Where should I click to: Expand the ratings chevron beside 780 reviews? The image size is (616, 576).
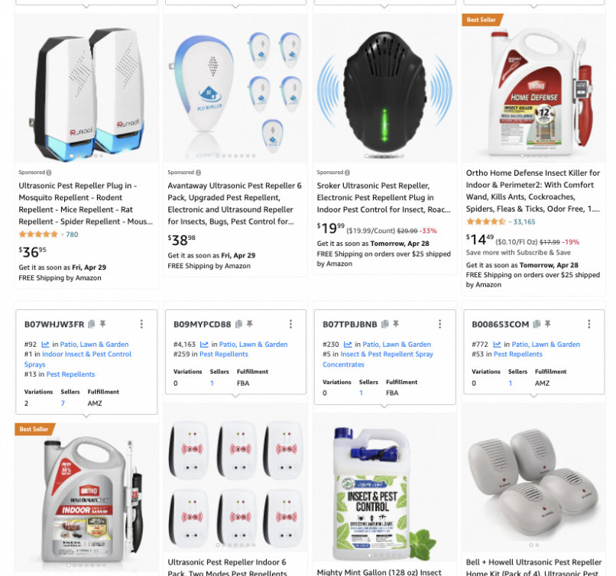(63, 235)
